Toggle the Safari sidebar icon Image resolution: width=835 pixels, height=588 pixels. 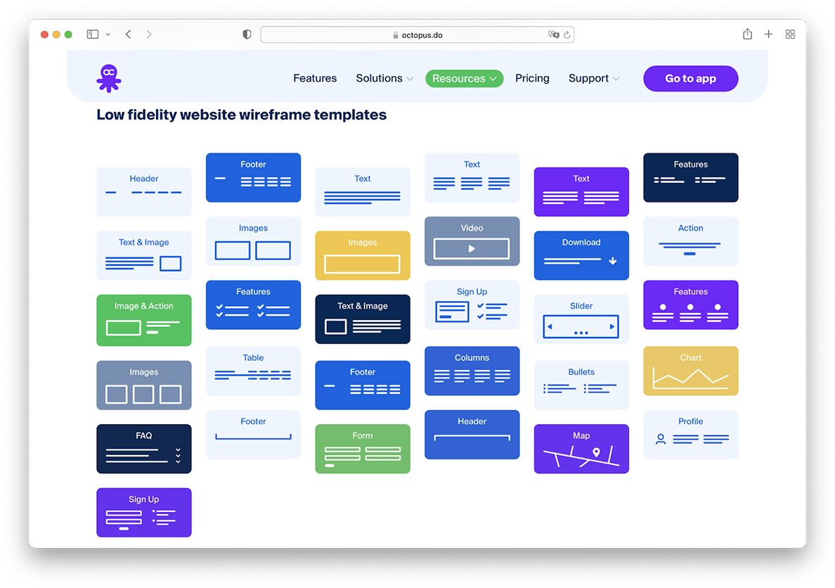pyautogui.click(x=93, y=34)
